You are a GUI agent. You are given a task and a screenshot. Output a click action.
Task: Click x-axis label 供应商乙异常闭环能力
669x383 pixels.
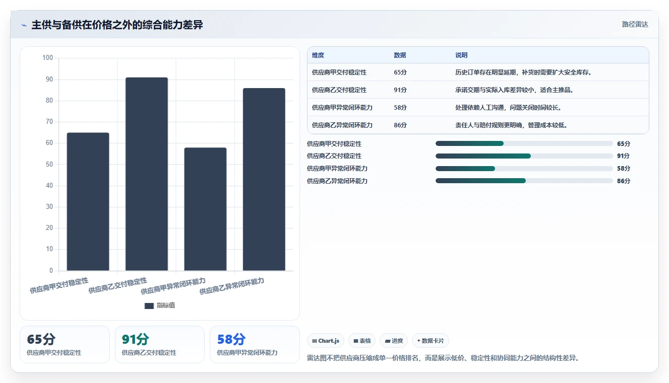(232, 286)
